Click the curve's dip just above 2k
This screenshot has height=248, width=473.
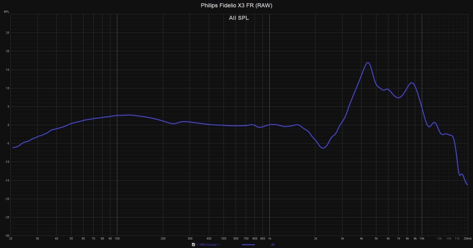(x=323, y=148)
